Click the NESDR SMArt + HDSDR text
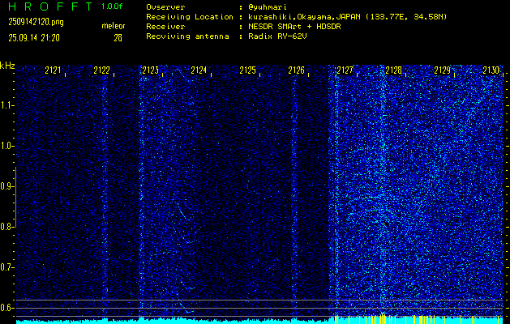The height and width of the screenshot is (324, 510). [x=294, y=27]
